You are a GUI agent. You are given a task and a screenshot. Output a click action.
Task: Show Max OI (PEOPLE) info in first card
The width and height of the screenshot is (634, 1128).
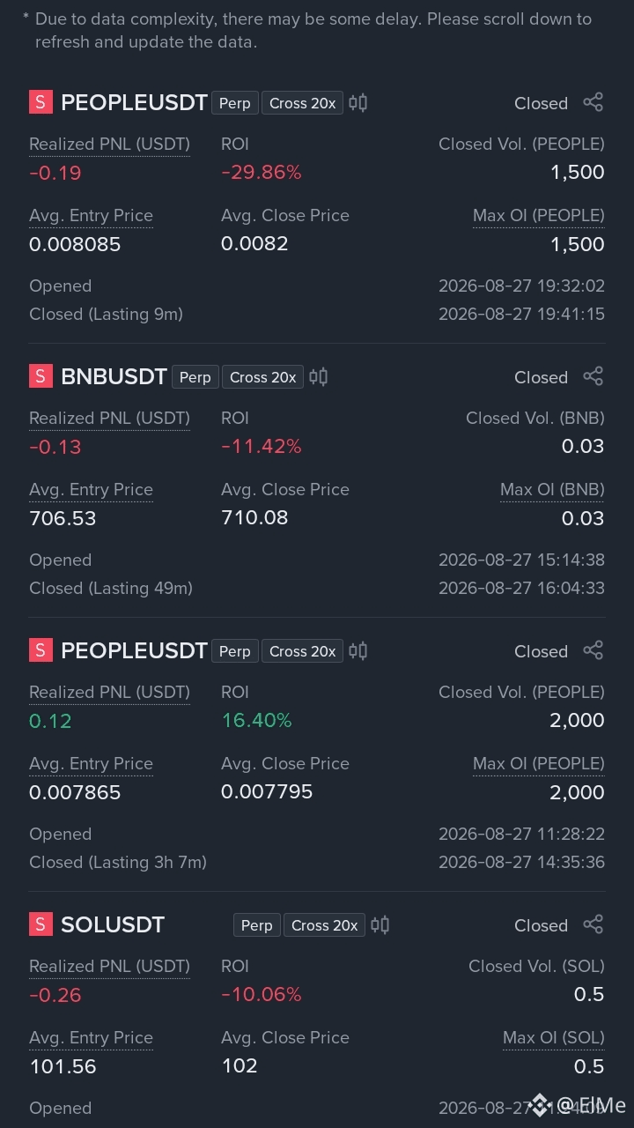point(539,216)
